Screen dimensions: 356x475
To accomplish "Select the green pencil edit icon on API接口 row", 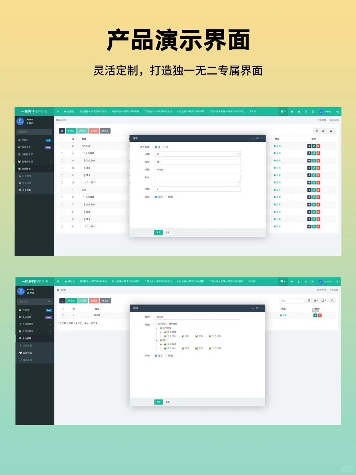I will tap(313, 146).
